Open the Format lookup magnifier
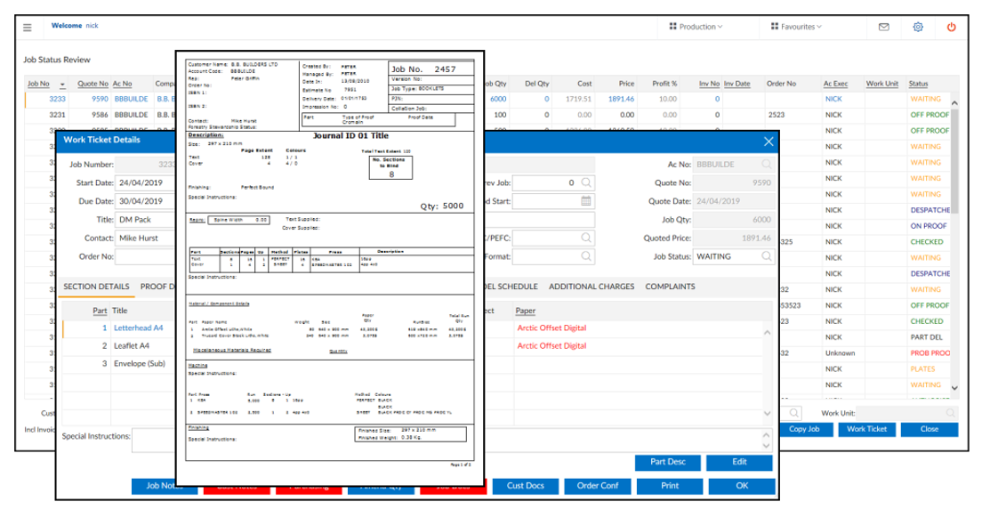The width and height of the screenshot is (998, 518). tap(586, 257)
